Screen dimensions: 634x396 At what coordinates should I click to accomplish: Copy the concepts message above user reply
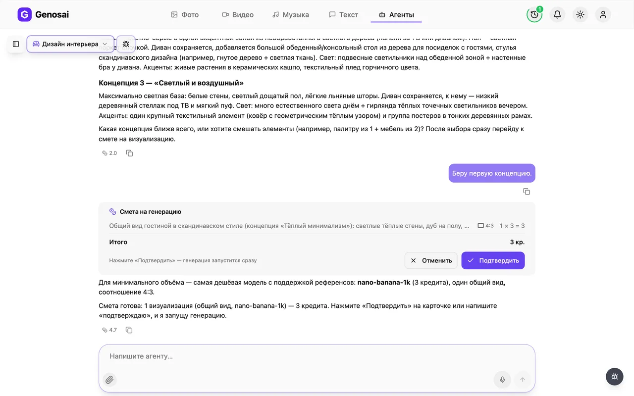(129, 153)
